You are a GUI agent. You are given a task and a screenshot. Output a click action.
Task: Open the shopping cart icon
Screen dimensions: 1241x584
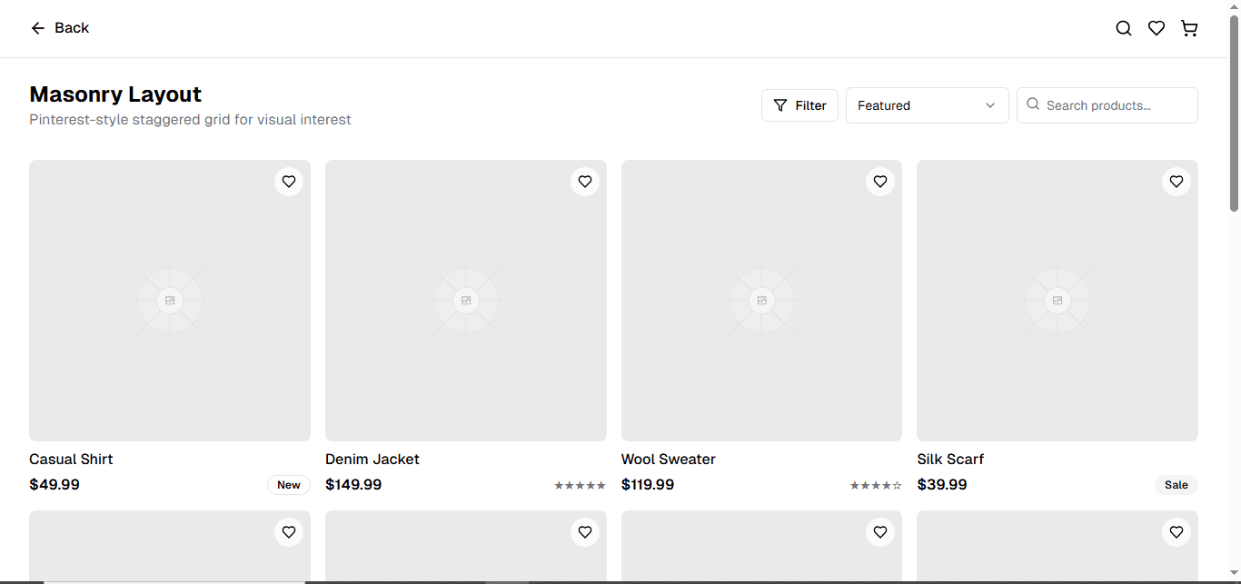click(1189, 28)
